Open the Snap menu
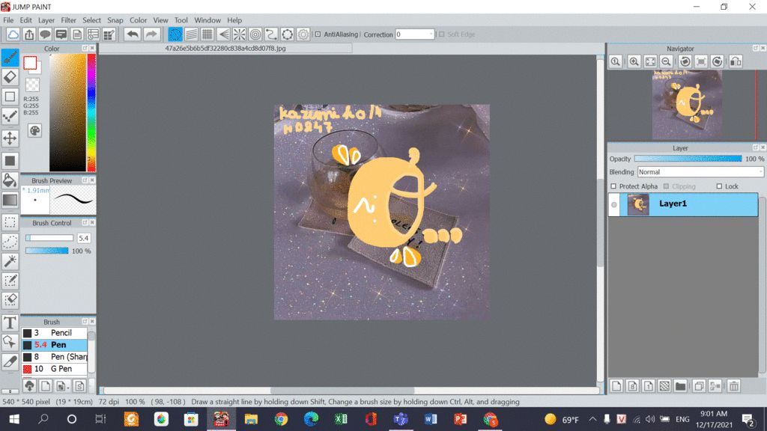 coord(115,20)
